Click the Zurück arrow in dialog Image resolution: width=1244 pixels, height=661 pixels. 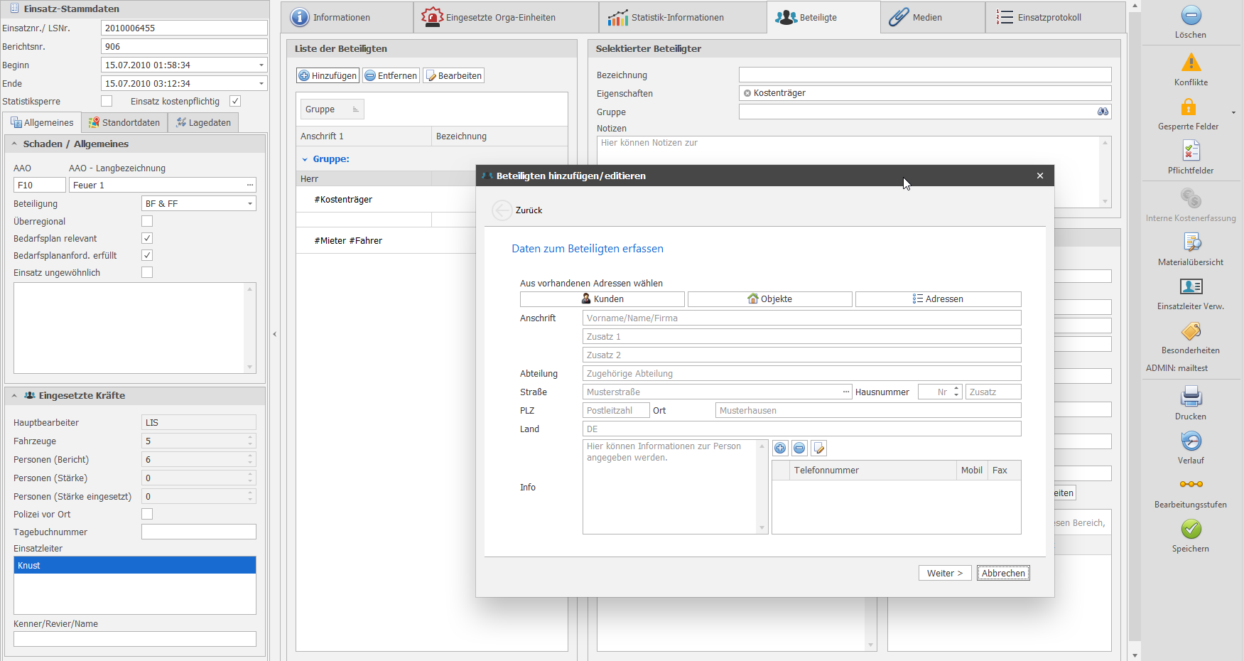[x=502, y=210]
